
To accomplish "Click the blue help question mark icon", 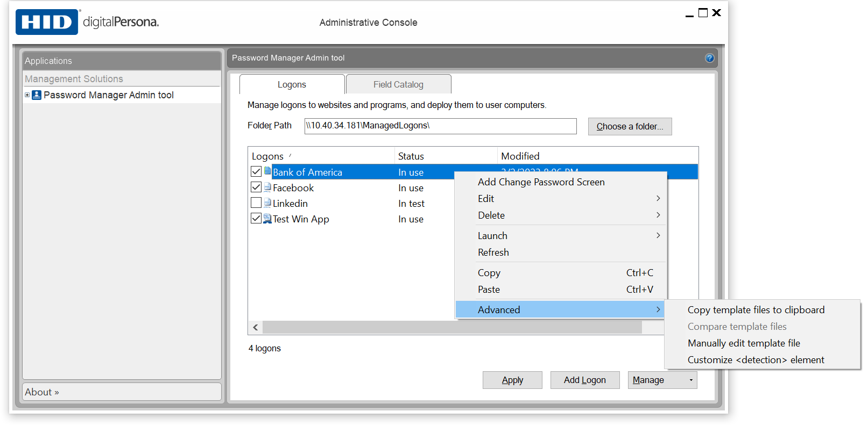I will [709, 58].
